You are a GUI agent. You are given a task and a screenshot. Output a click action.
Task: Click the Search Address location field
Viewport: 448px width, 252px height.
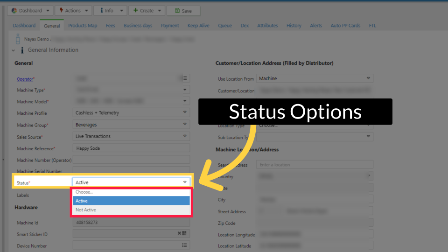point(315,165)
